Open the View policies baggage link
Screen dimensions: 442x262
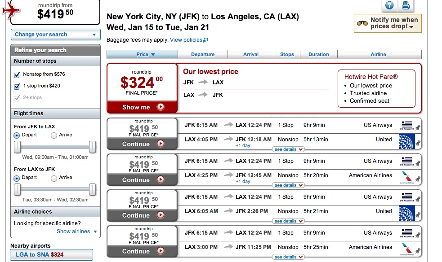tap(188, 40)
